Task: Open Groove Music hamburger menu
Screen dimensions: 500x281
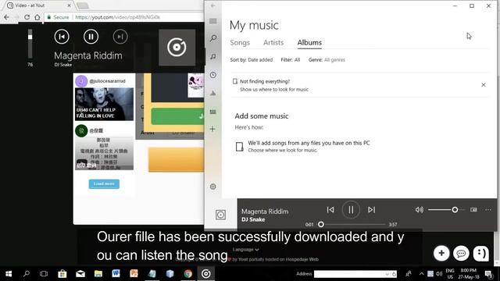Action: tap(213, 21)
